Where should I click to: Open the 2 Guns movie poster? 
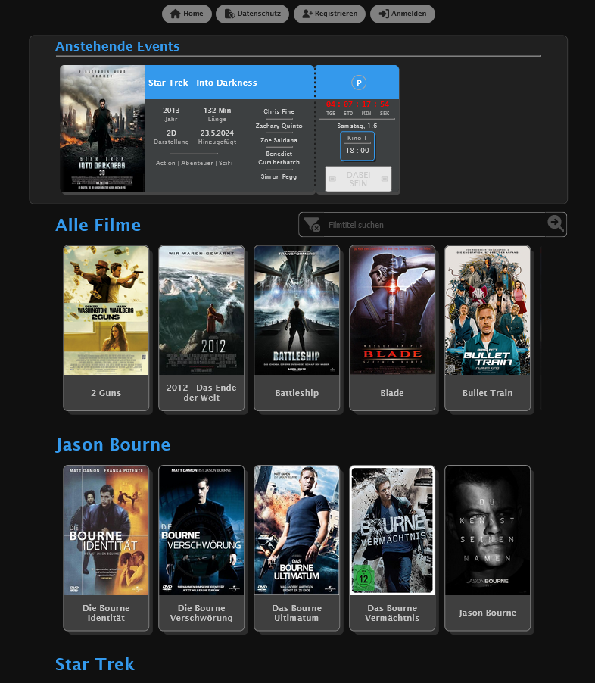(106, 310)
